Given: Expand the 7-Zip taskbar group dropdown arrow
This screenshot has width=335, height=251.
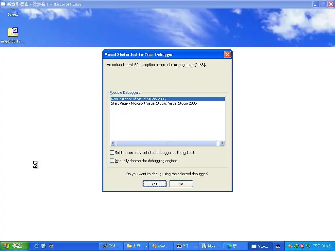Looking at the screenshot, I should click(196, 246).
